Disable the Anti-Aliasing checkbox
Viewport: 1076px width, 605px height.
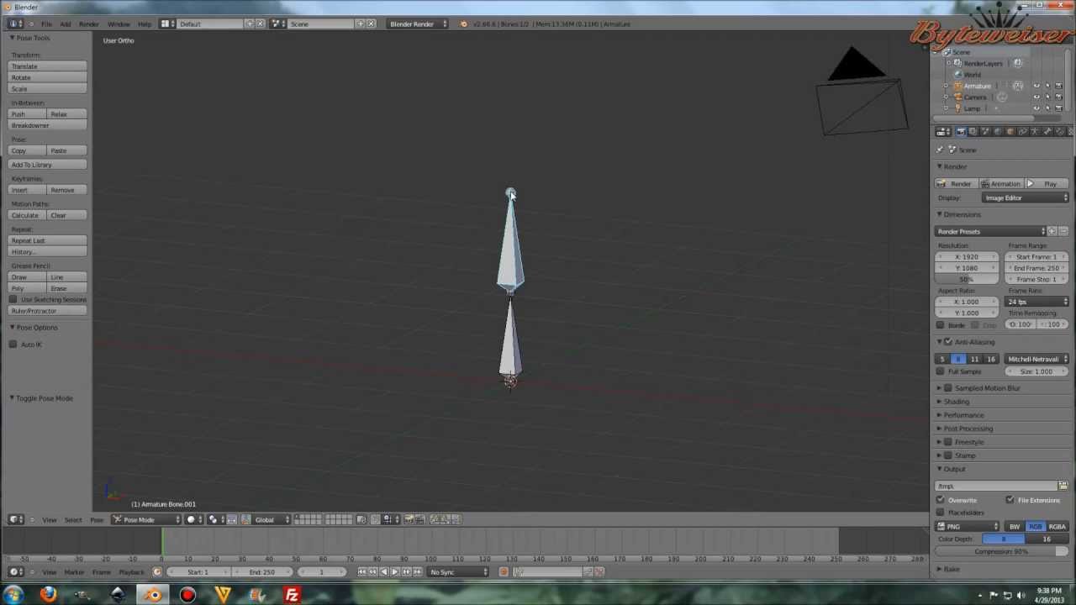(x=948, y=342)
